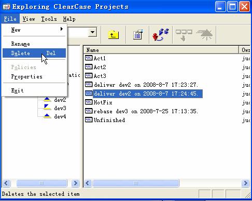This screenshot has width=252, height=201.
Task: Open the File menu
Action: coord(10,19)
